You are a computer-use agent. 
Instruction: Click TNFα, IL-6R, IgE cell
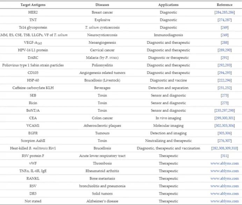(x=33, y=171)
